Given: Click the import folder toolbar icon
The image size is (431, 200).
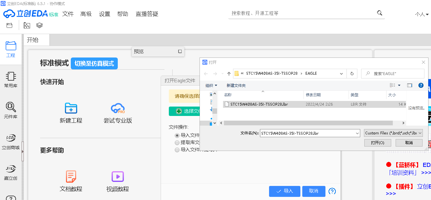Looking at the screenshot, I should tap(27, 25).
